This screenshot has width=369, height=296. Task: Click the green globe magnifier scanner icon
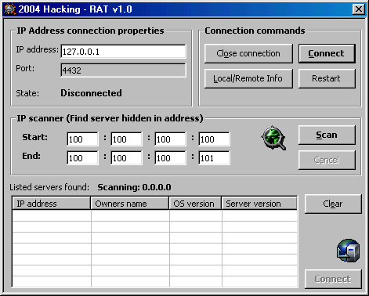click(x=273, y=138)
